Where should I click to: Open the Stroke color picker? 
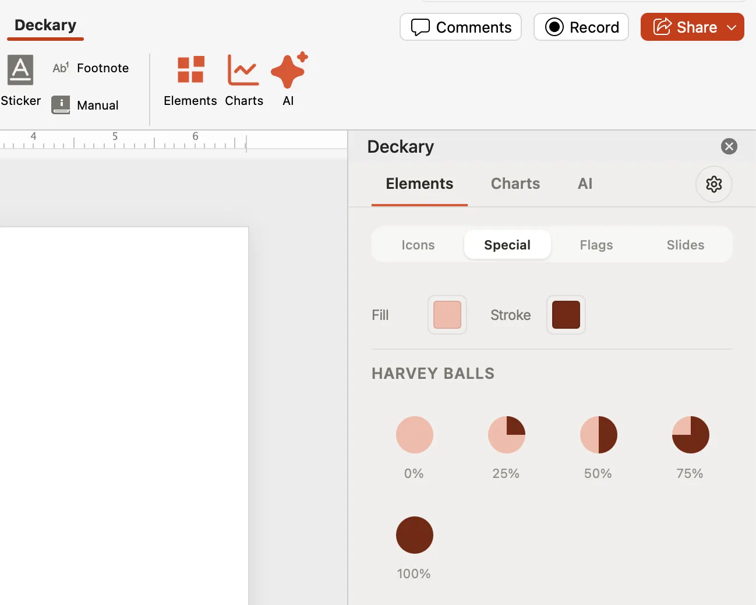566,315
